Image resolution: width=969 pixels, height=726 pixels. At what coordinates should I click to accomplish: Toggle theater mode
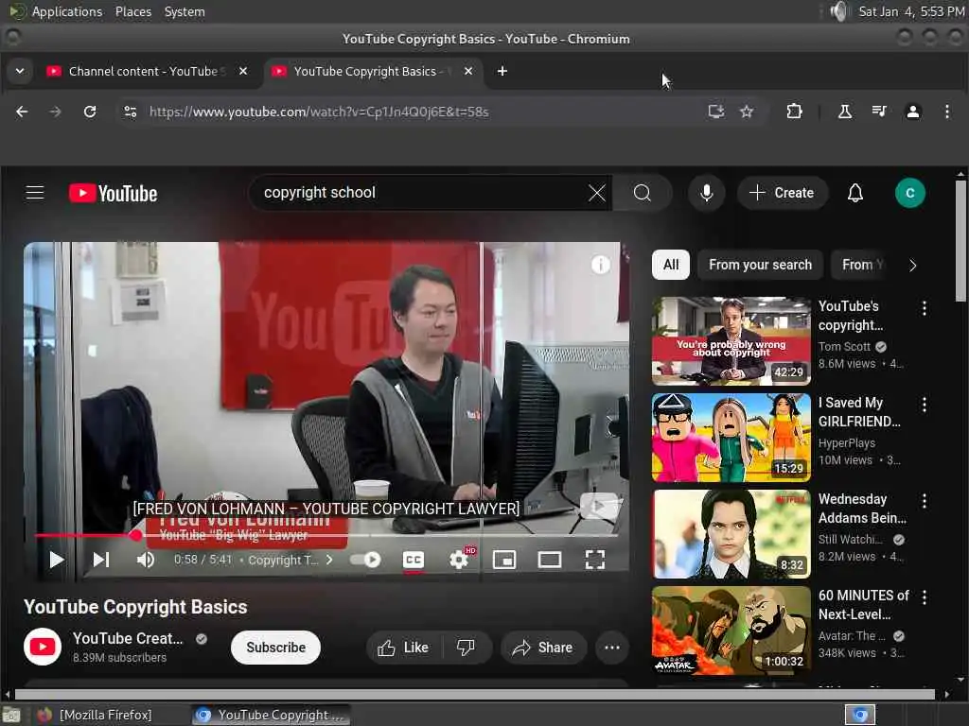coord(550,560)
